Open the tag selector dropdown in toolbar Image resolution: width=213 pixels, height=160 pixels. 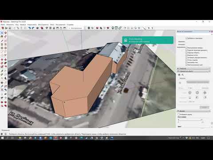(76, 28)
